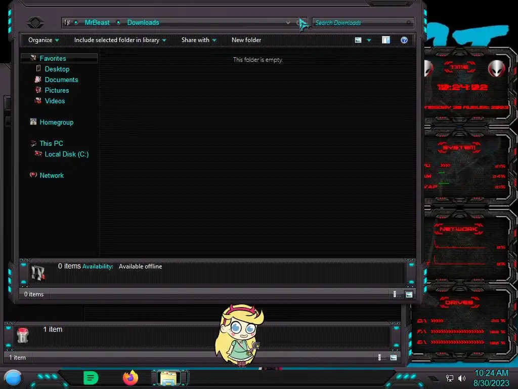Open Include selected folder in library menu

pos(120,40)
